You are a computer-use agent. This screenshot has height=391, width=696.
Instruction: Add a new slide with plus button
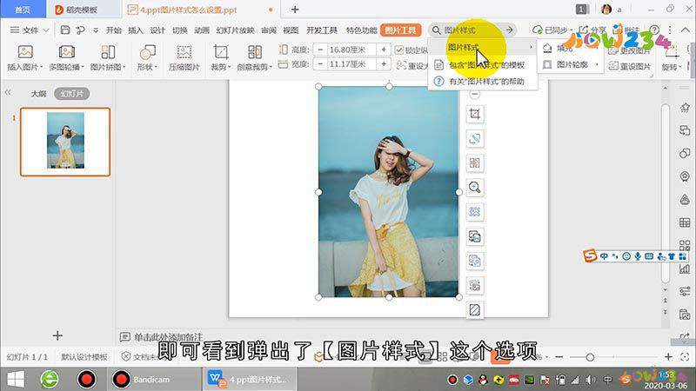click(57, 335)
